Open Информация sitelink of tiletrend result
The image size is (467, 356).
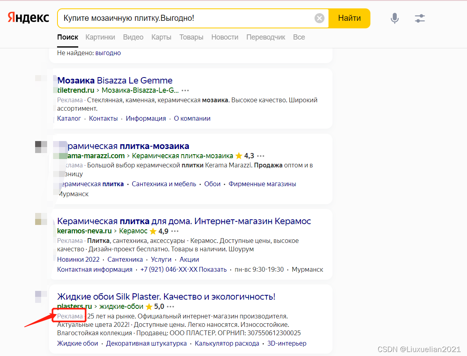click(x=146, y=118)
